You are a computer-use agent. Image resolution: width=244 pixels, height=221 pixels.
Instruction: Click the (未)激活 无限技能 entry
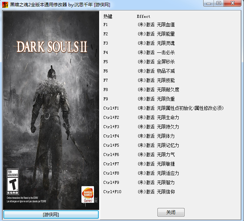(156, 80)
